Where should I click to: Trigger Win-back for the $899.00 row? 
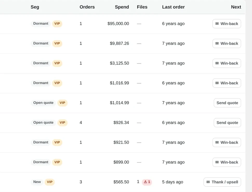click(x=227, y=162)
